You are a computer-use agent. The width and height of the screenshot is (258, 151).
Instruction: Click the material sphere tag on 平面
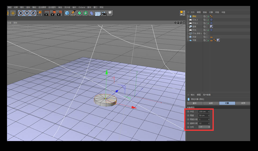pyautogui.click(x=218, y=40)
